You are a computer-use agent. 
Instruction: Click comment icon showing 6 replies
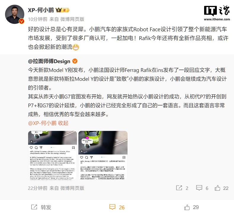pos(199,188)
